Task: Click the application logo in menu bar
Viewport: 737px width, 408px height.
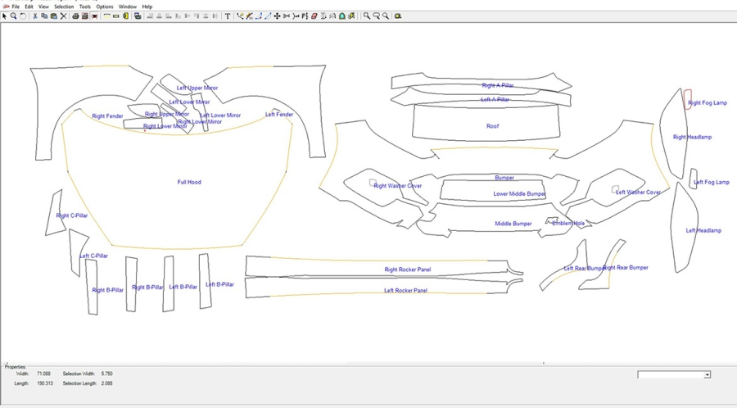Action: (6, 7)
